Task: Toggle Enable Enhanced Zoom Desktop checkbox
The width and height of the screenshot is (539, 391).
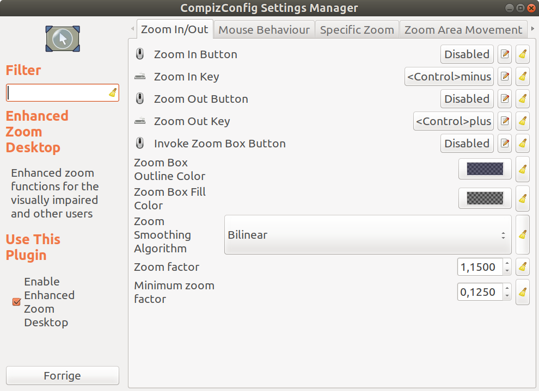Action: tap(16, 302)
